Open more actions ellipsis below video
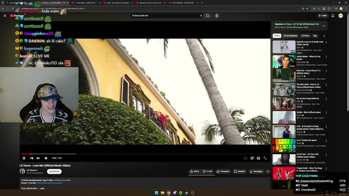 [268, 171]
